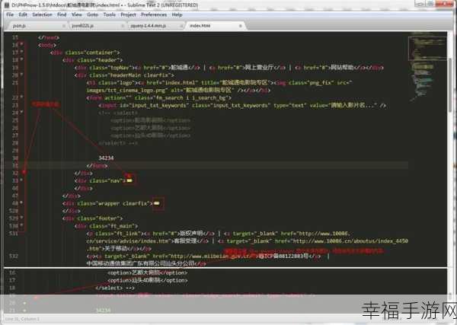
Task: Click line number 31 in the gutter
Action: [15, 166]
